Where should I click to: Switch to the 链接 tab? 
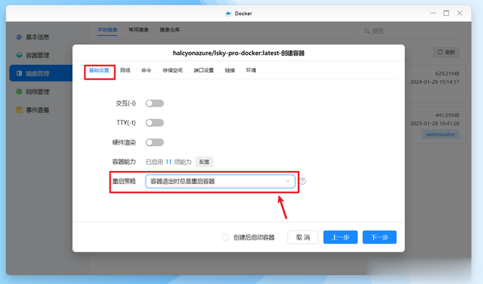(x=229, y=70)
